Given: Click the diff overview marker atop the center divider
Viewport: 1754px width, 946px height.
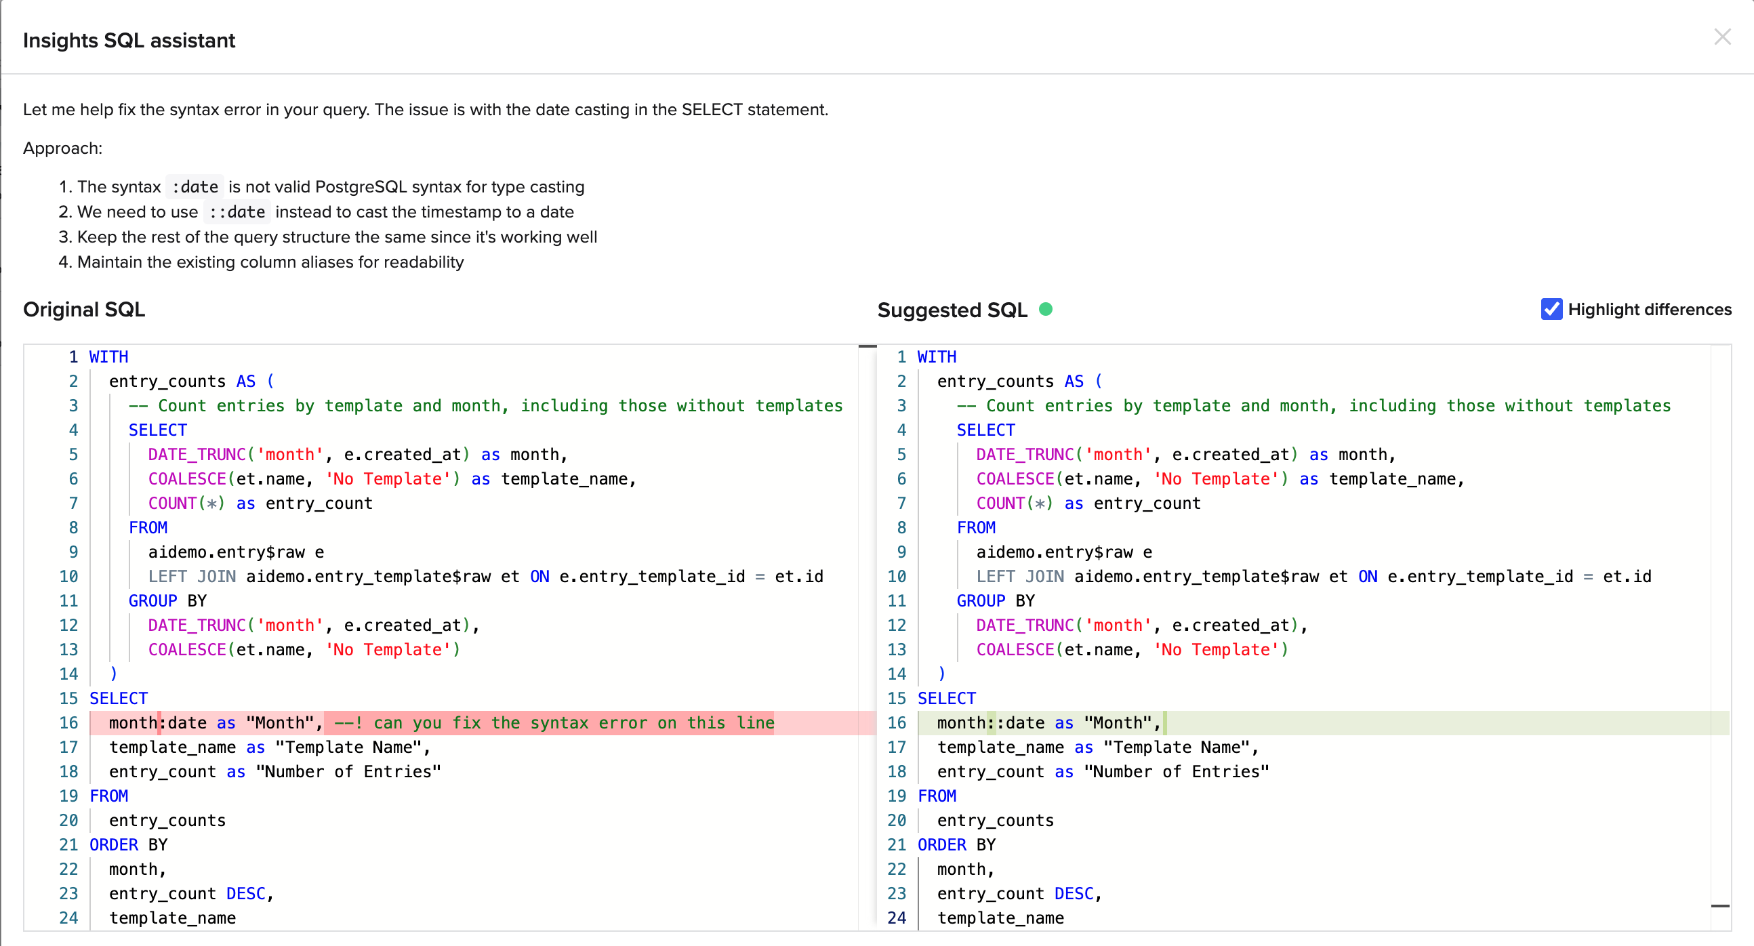Looking at the screenshot, I should click(867, 346).
